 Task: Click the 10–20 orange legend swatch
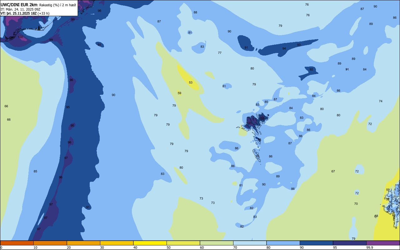click(x=50, y=243)
